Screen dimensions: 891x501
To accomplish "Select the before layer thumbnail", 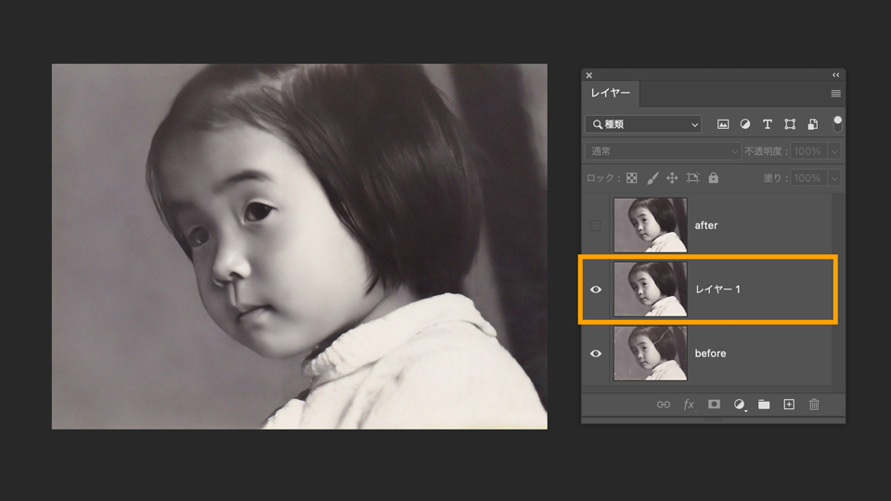I will click(651, 353).
